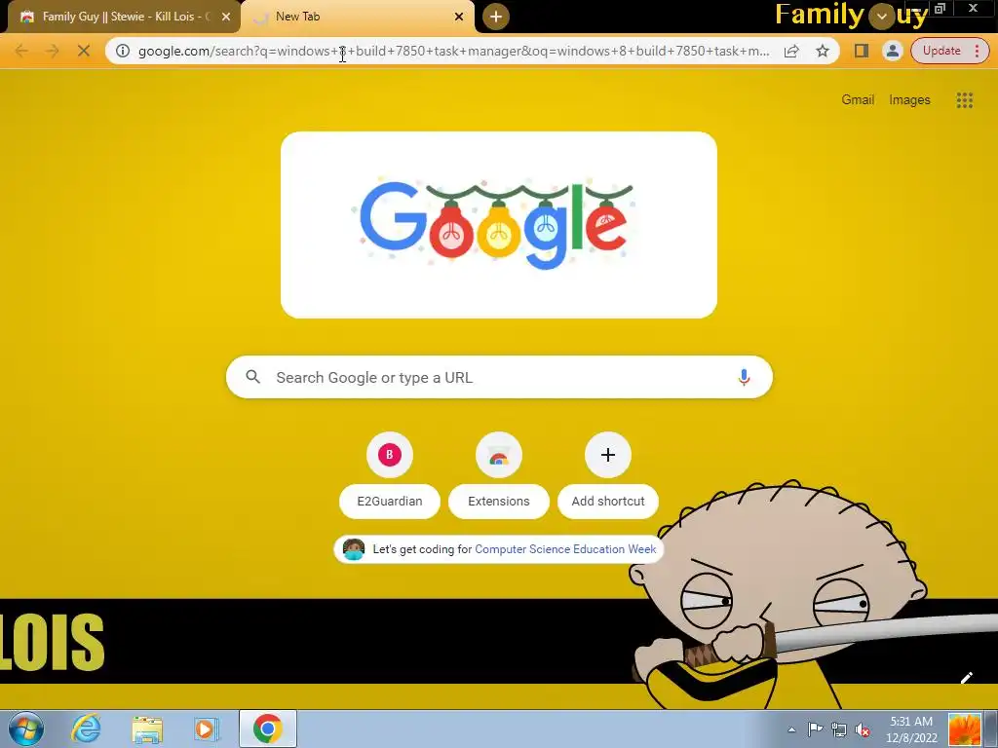Screen dimensions: 998x748
Task: Open Action Center flag icon
Action: (x=816, y=729)
